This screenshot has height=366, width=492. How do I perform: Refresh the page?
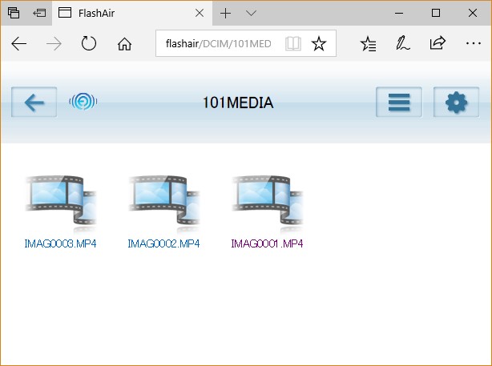coord(89,43)
